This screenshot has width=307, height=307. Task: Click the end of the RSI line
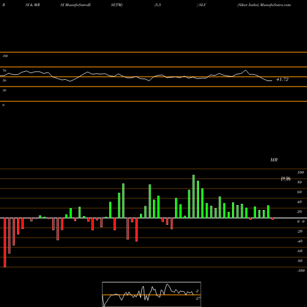tap(272, 81)
